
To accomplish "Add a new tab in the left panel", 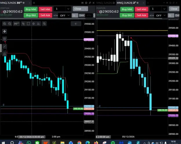I will pyautogui.click(x=34, y=3).
